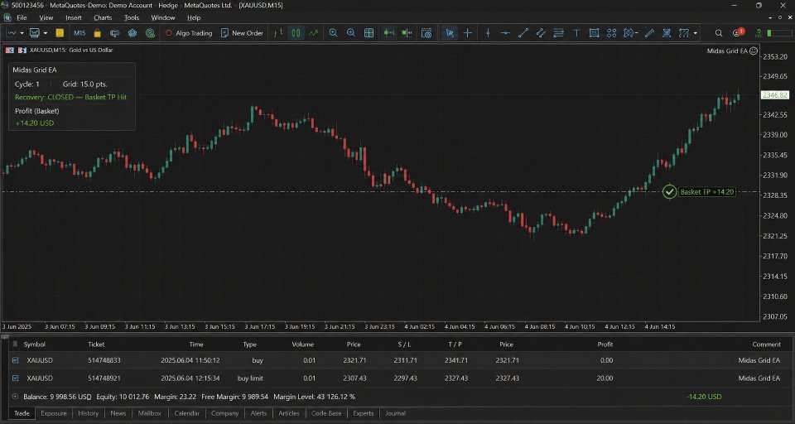
Task: Select the trendline drawing tool
Action: 523,33
